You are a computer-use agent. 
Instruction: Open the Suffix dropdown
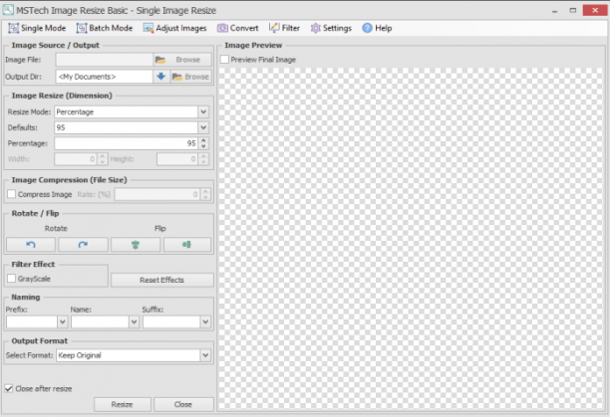[205, 321]
